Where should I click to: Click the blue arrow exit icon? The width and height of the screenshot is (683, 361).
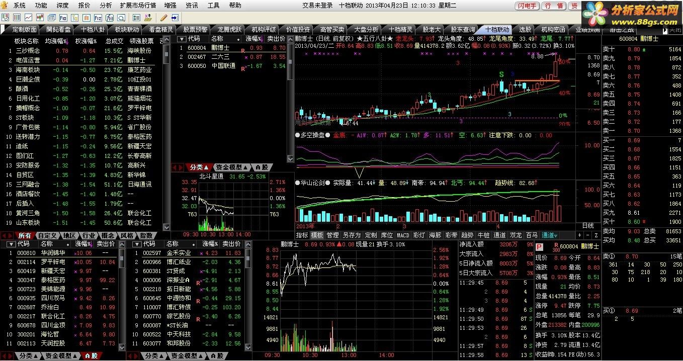tap(175, 18)
